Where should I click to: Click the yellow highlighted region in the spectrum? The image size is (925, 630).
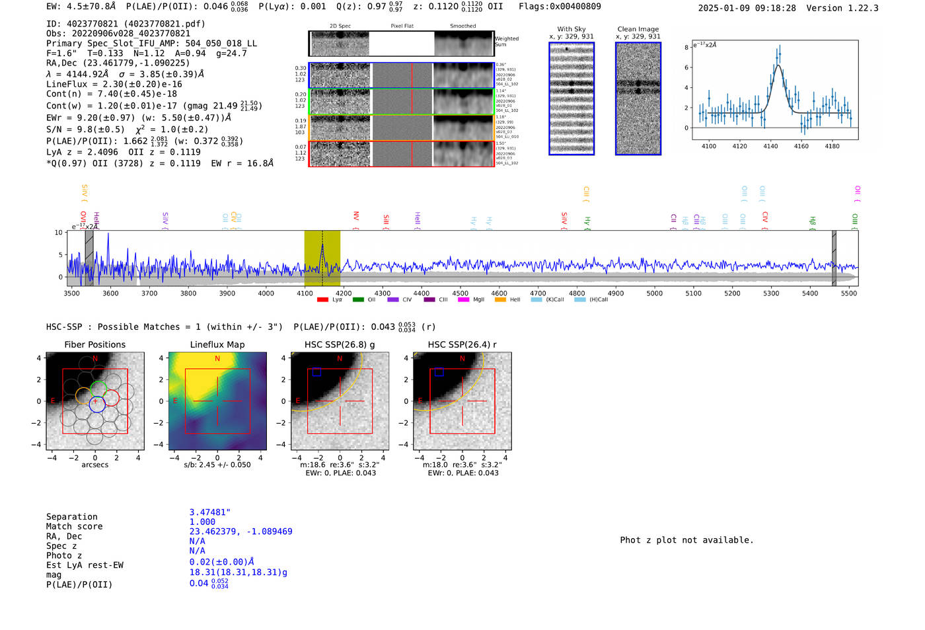(x=322, y=258)
